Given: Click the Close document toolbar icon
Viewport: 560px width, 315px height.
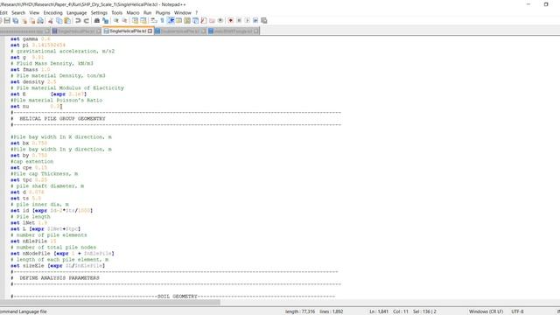Looking at the screenshot, I should click(x=24, y=21).
